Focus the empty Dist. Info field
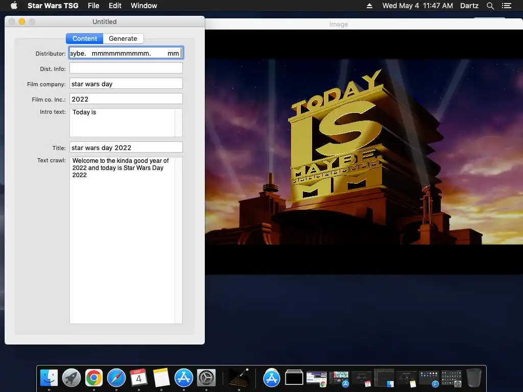 coord(126,68)
